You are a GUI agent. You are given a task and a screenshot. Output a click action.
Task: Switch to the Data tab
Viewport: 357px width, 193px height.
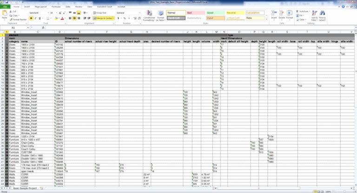(x=68, y=7)
